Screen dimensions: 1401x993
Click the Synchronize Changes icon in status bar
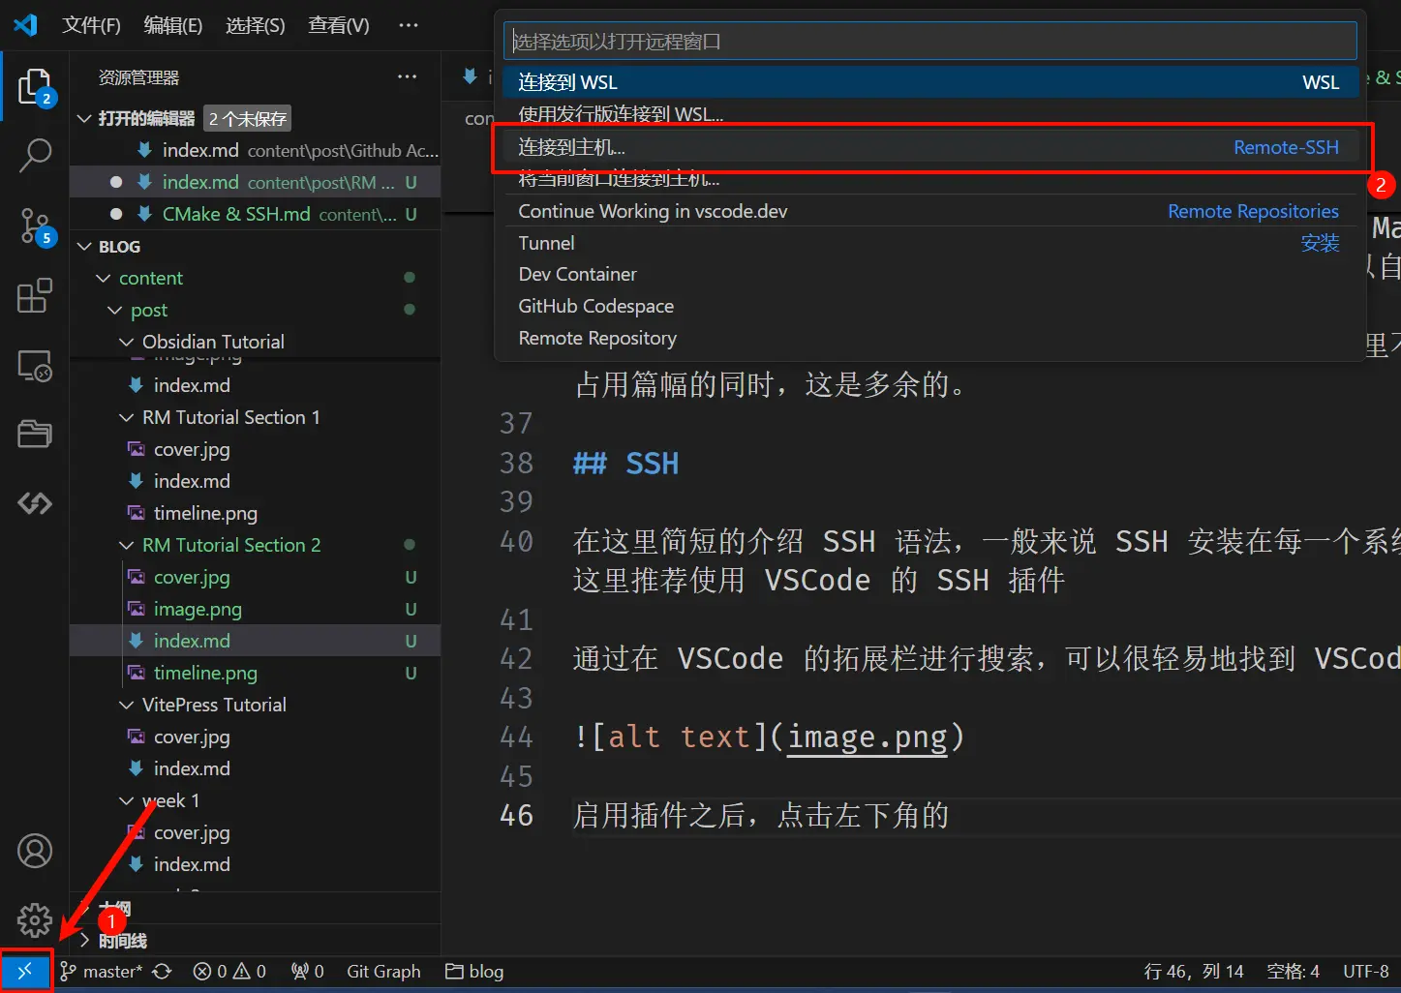point(162,971)
